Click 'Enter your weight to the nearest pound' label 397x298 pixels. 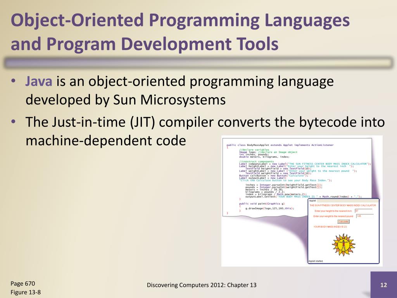[333, 216]
